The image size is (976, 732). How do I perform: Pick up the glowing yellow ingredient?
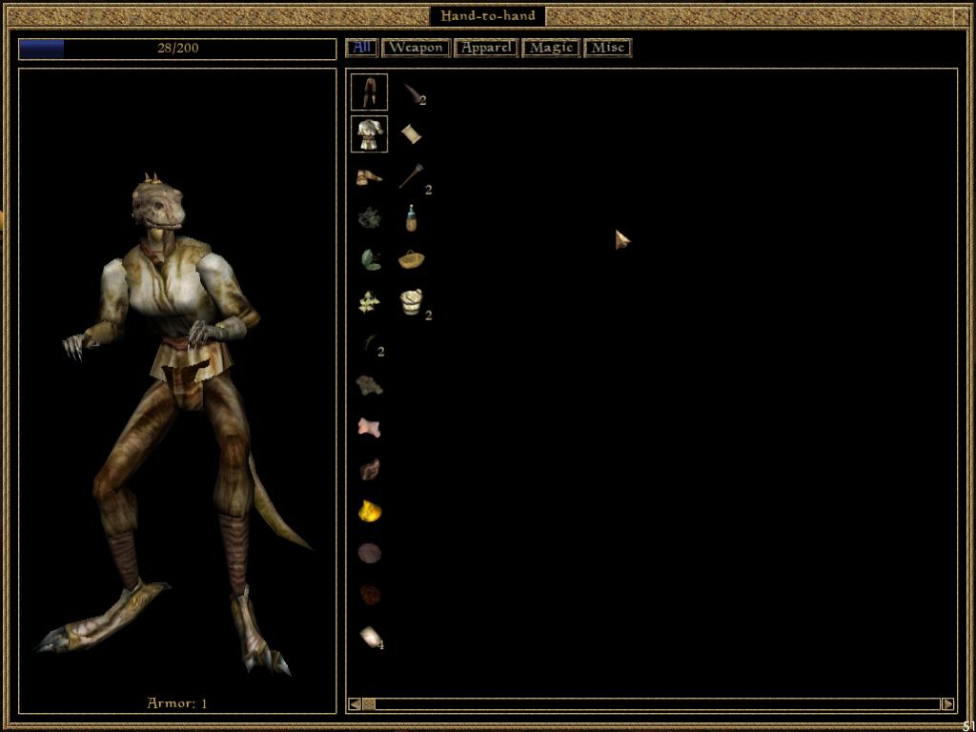369,512
